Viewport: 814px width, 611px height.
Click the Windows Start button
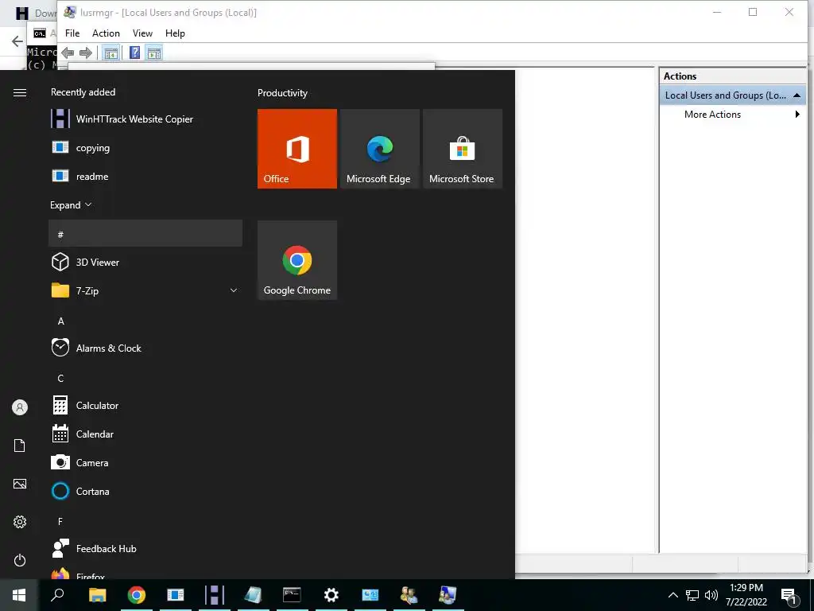pyautogui.click(x=19, y=595)
